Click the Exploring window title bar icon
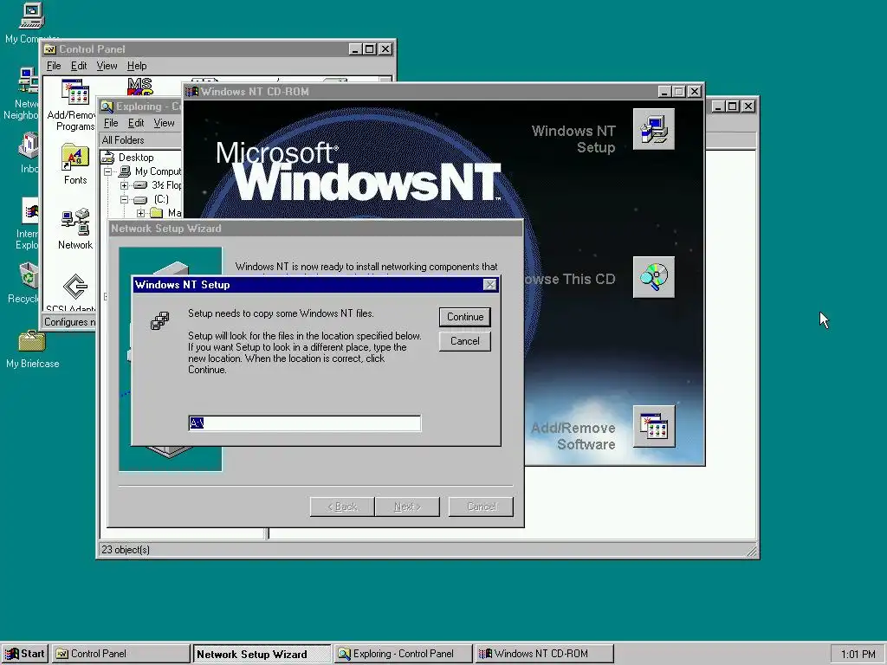887x665 pixels. coord(107,107)
